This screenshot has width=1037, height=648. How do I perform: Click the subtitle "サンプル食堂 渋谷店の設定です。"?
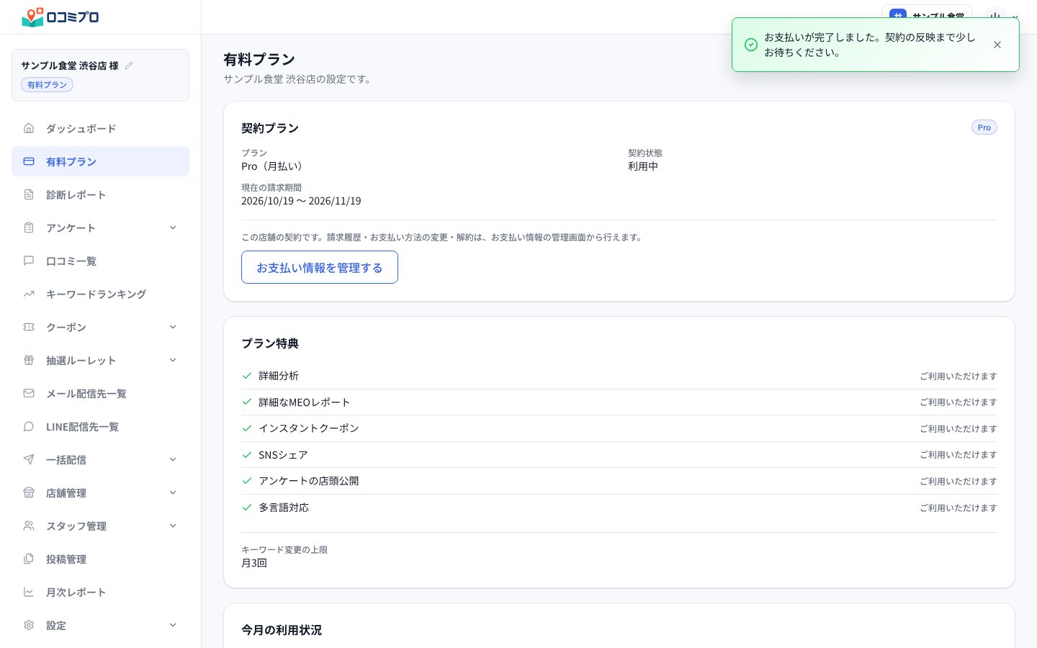click(299, 79)
